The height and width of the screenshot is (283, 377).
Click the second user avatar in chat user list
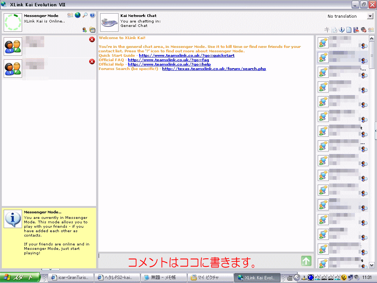[323, 57]
